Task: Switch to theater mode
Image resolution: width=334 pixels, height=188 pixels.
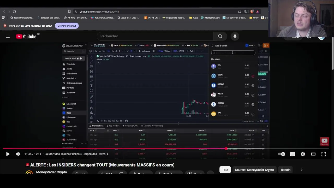Action: coord(313,154)
